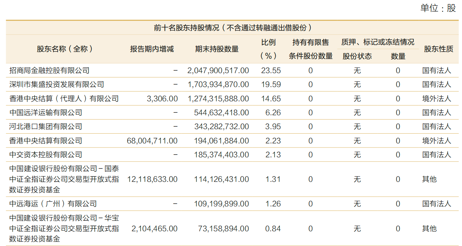Click the '报告期内增减' column header
The width and height of the screenshot is (462, 246).
coord(152,49)
